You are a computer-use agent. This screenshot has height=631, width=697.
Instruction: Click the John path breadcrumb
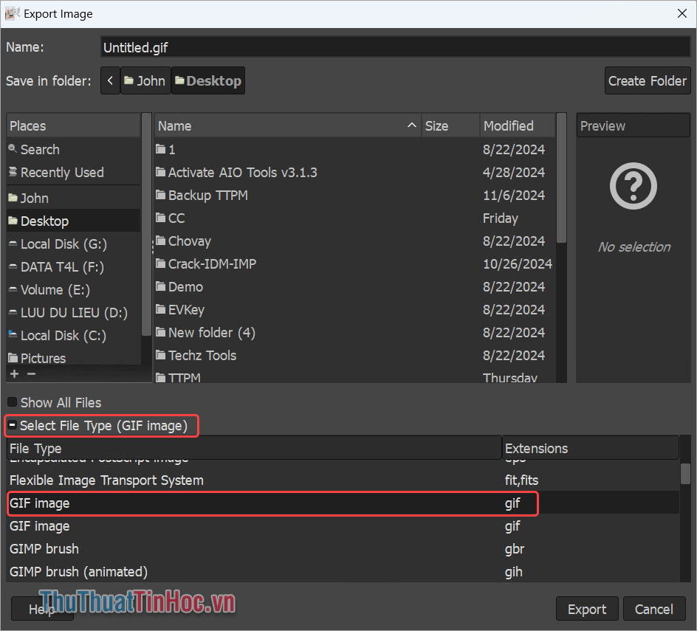(145, 80)
